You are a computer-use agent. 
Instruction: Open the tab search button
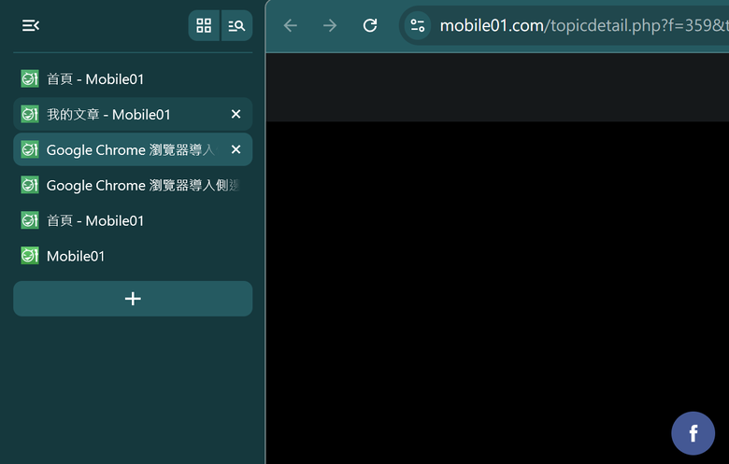point(236,25)
